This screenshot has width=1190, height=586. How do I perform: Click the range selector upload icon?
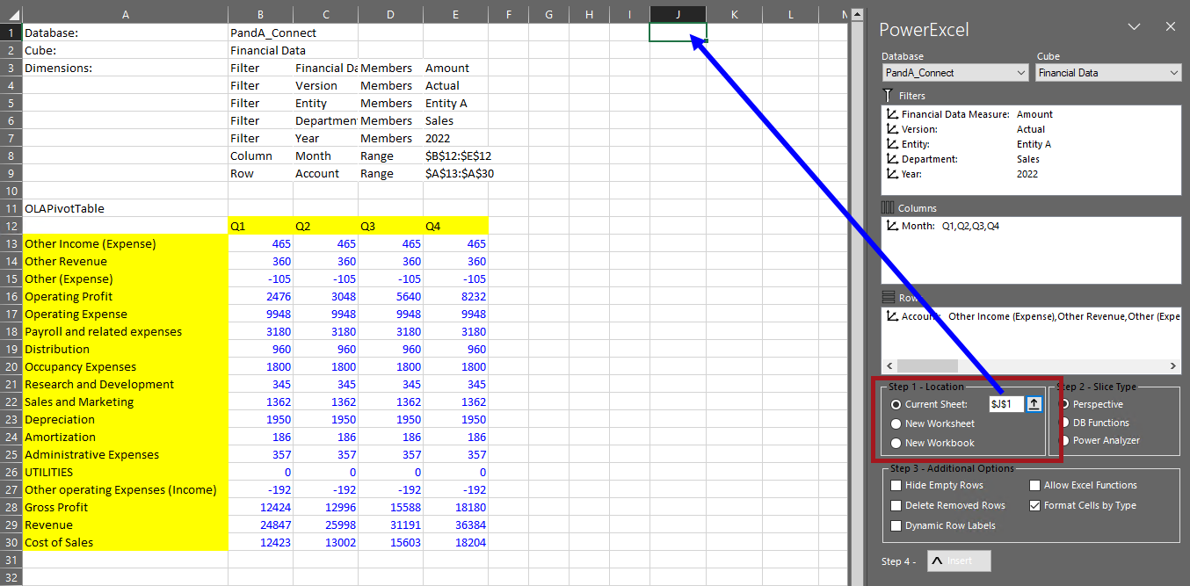(1034, 404)
